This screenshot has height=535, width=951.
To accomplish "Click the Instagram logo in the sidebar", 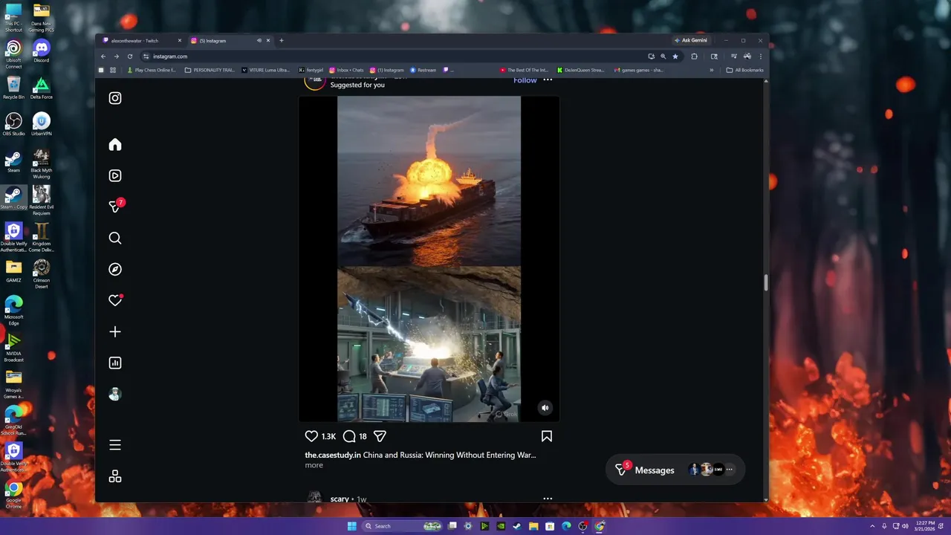I will tap(115, 98).
